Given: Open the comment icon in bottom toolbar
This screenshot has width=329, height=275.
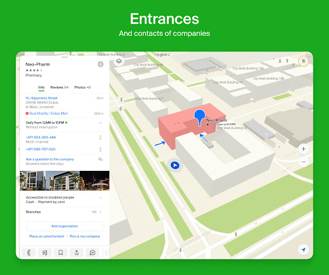Looking at the screenshot, I should point(93,253).
